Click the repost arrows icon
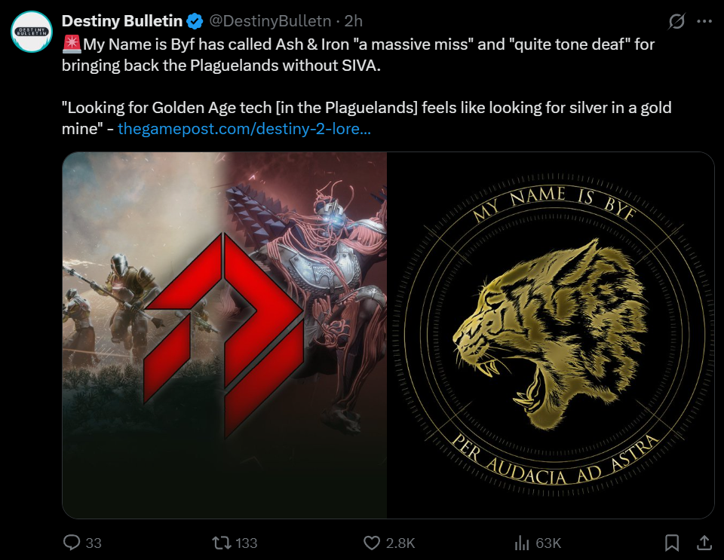724x560 pixels. 222,543
